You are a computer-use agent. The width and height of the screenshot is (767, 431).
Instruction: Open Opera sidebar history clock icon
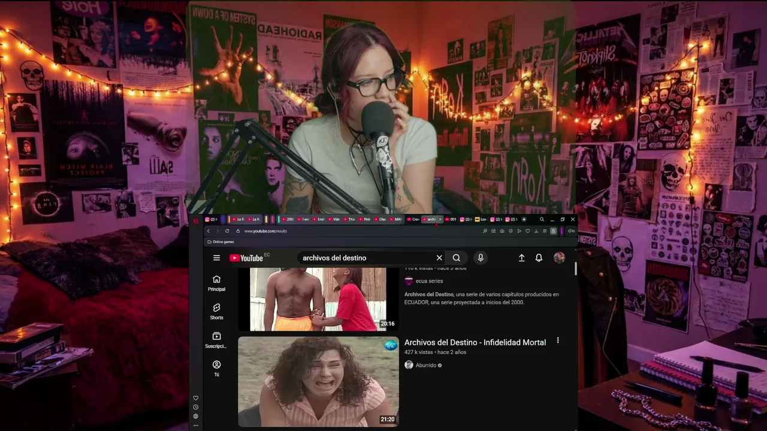pyautogui.click(x=195, y=407)
